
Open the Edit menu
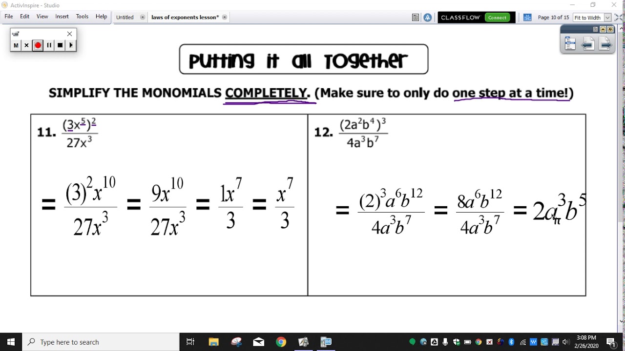(25, 17)
